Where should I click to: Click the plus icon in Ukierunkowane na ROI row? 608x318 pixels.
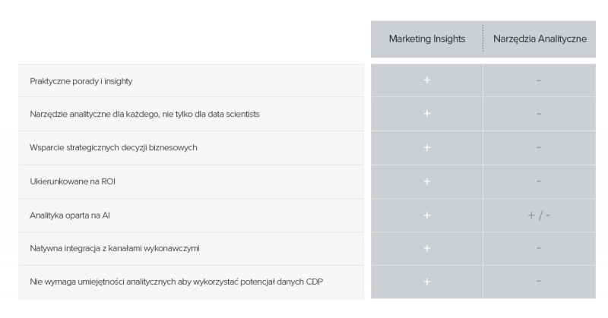tap(427, 181)
